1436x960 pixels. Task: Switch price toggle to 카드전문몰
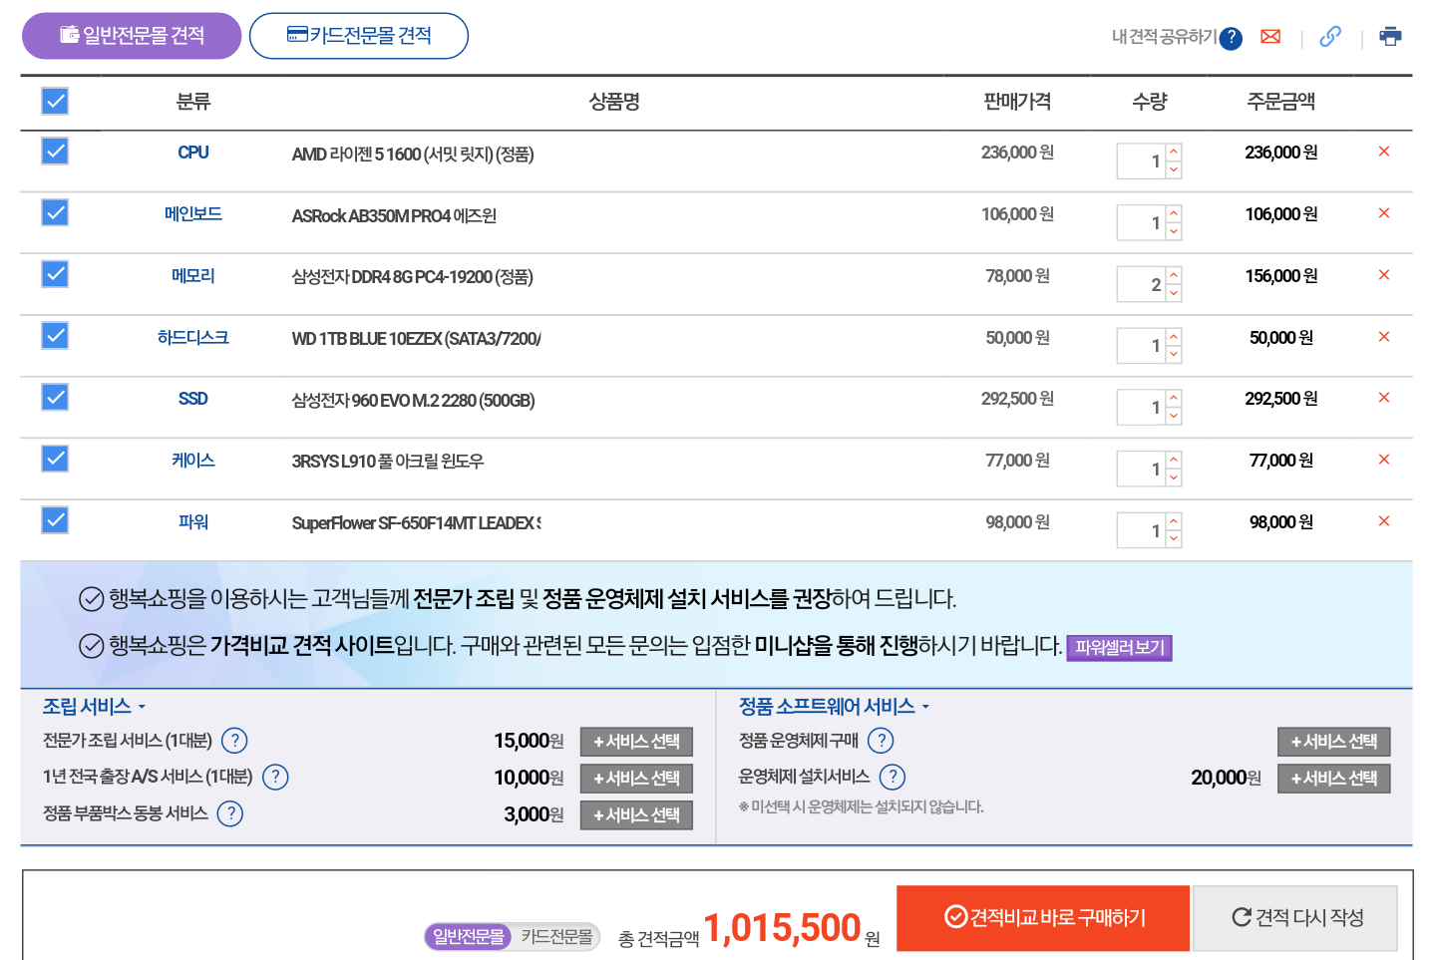556,937
